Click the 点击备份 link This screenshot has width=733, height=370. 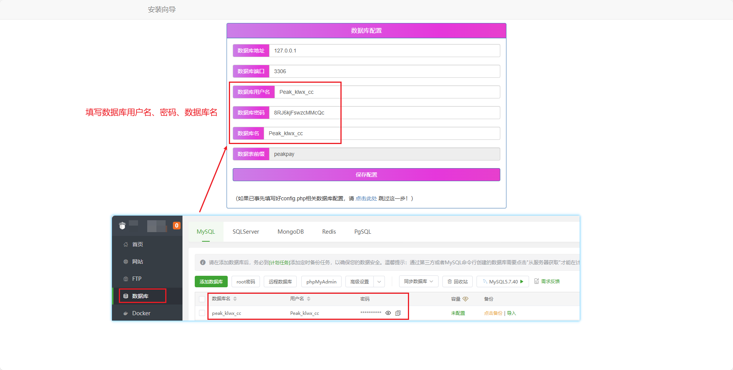(x=493, y=313)
